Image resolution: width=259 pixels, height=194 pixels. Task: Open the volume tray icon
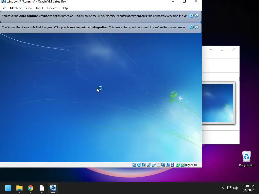(235, 188)
